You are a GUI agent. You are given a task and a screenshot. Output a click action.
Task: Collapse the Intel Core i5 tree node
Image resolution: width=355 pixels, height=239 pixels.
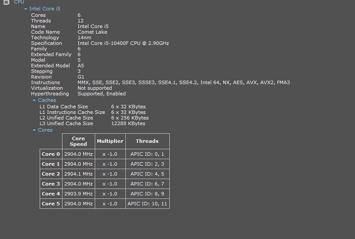click(25, 9)
